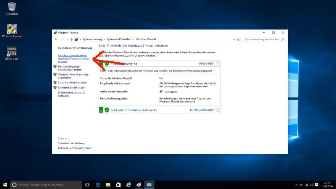Open the Papierkorb desktop icon

12,8
